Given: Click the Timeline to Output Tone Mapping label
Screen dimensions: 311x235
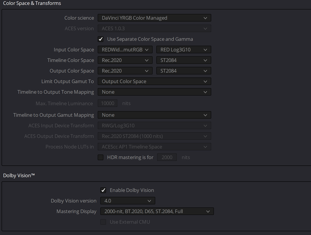Looking at the screenshot, I should pos(56,92).
